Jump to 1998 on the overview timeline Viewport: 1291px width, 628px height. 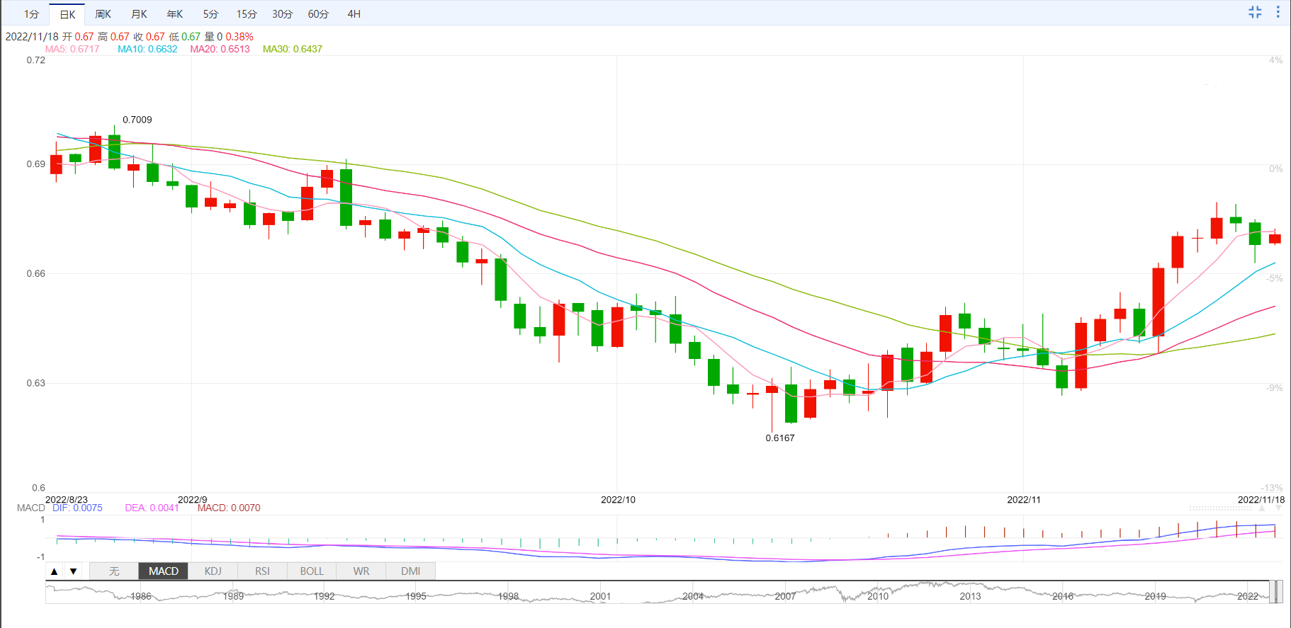click(x=508, y=596)
